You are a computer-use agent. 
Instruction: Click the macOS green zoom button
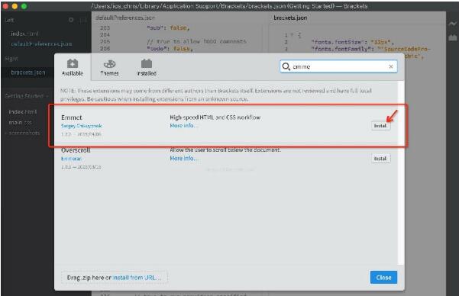(24, 6)
